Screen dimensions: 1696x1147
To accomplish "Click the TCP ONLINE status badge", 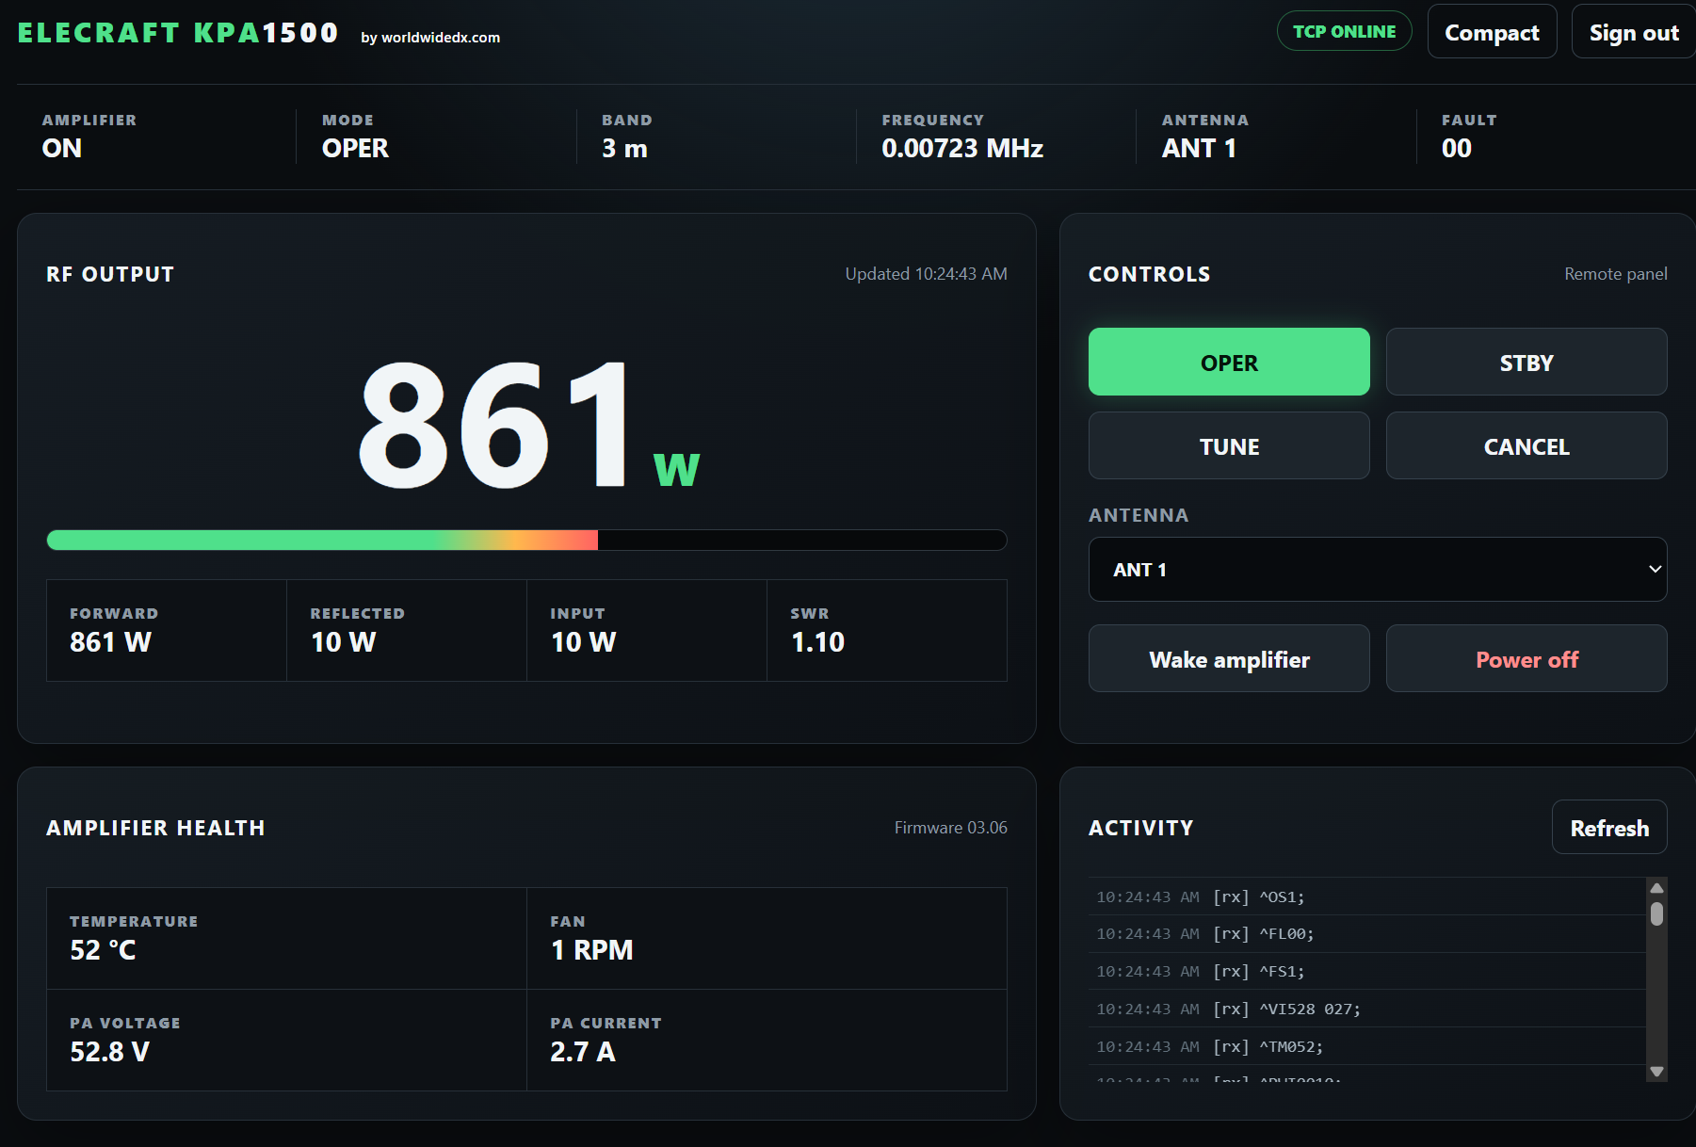I will coord(1344,31).
